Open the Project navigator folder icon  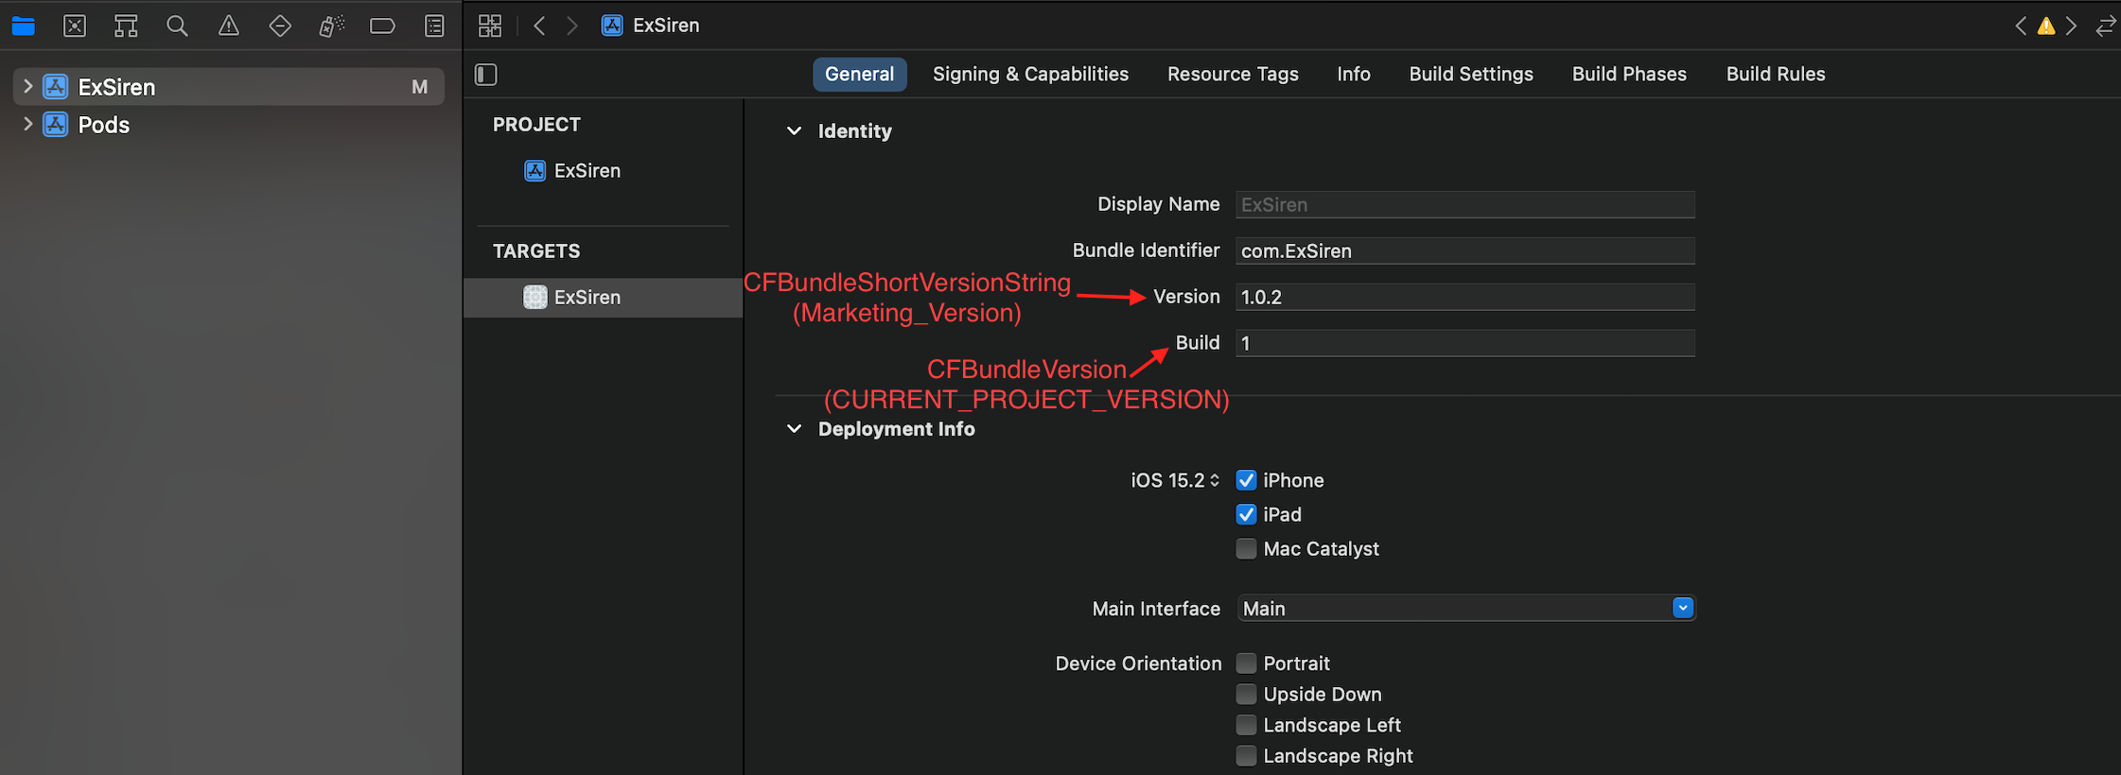(23, 26)
